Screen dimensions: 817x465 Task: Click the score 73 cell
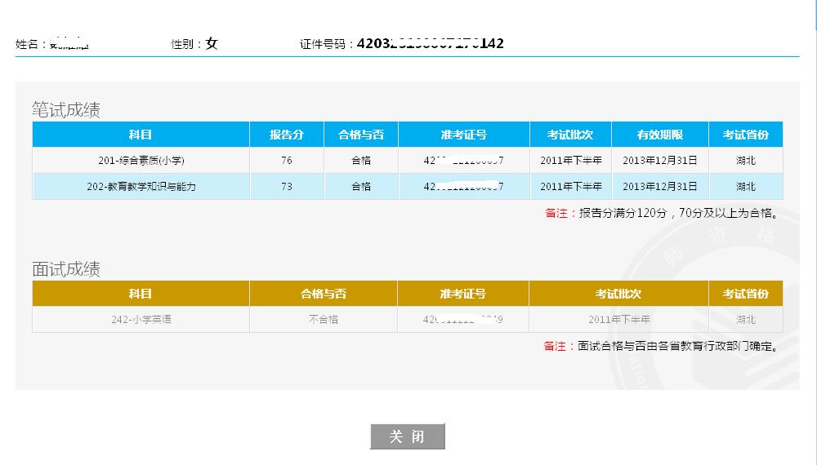287,187
